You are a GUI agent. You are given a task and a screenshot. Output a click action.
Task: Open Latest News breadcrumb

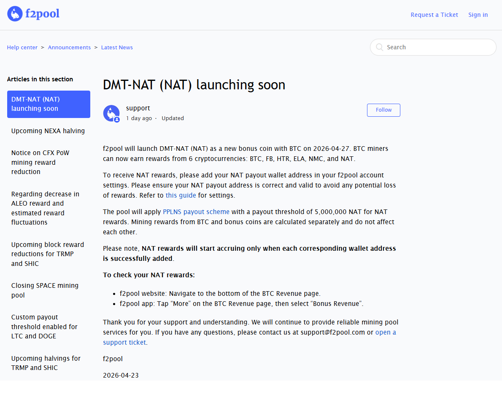[x=117, y=47]
